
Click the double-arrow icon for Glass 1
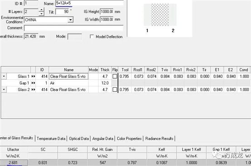coord(33,76)
